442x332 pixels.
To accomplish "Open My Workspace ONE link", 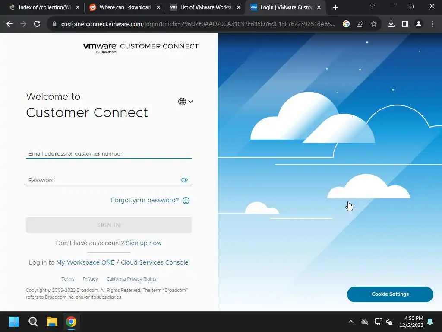I will (85, 262).
